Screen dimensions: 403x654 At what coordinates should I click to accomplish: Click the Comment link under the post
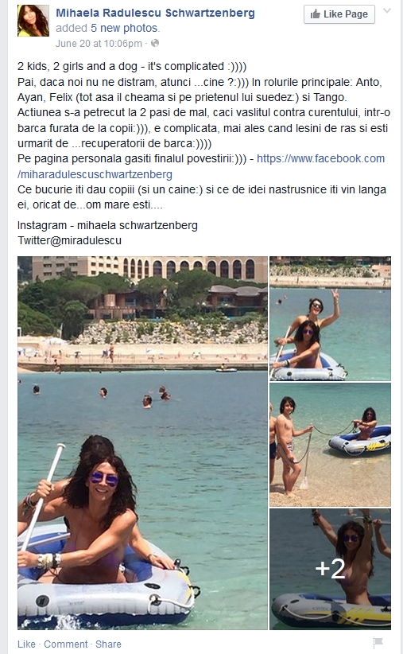(x=66, y=644)
